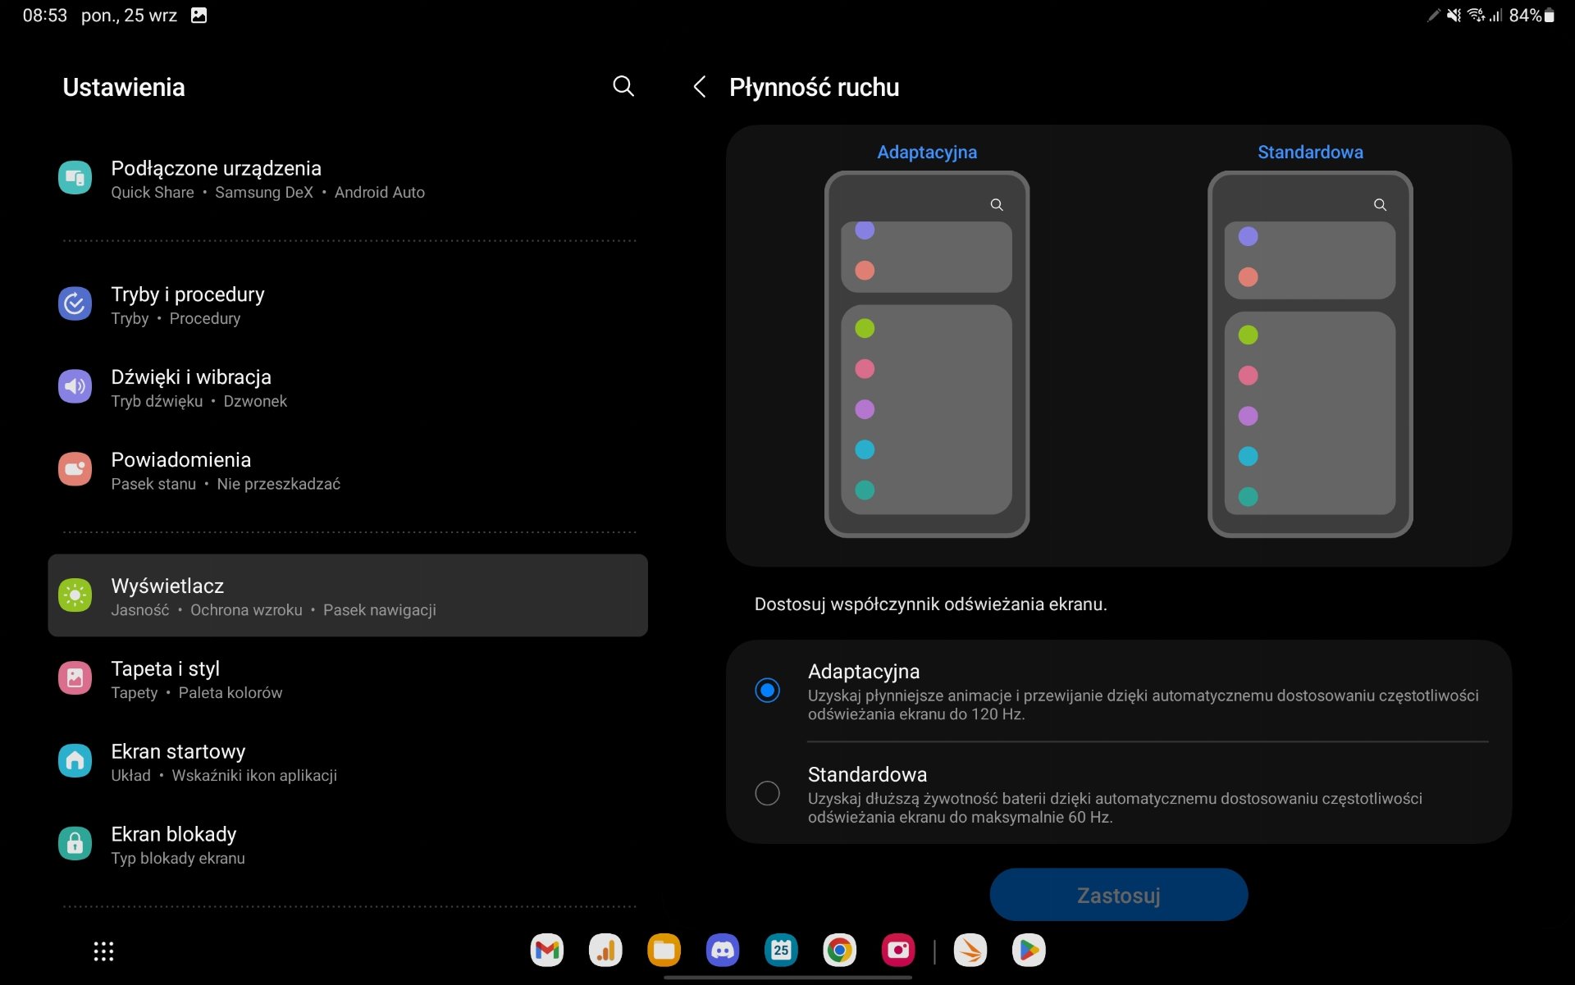Launch the orange swift bird app
This screenshot has height=985, width=1575.
point(970,951)
